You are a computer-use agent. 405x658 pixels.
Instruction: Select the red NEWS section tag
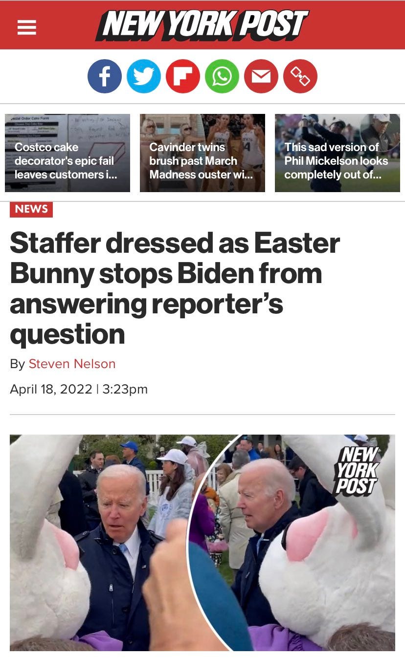tap(31, 209)
